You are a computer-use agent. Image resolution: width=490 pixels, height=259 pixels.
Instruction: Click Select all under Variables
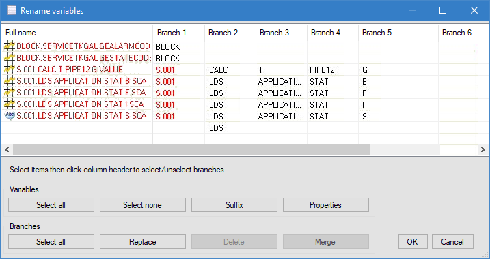pyautogui.click(x=51, y=205)
